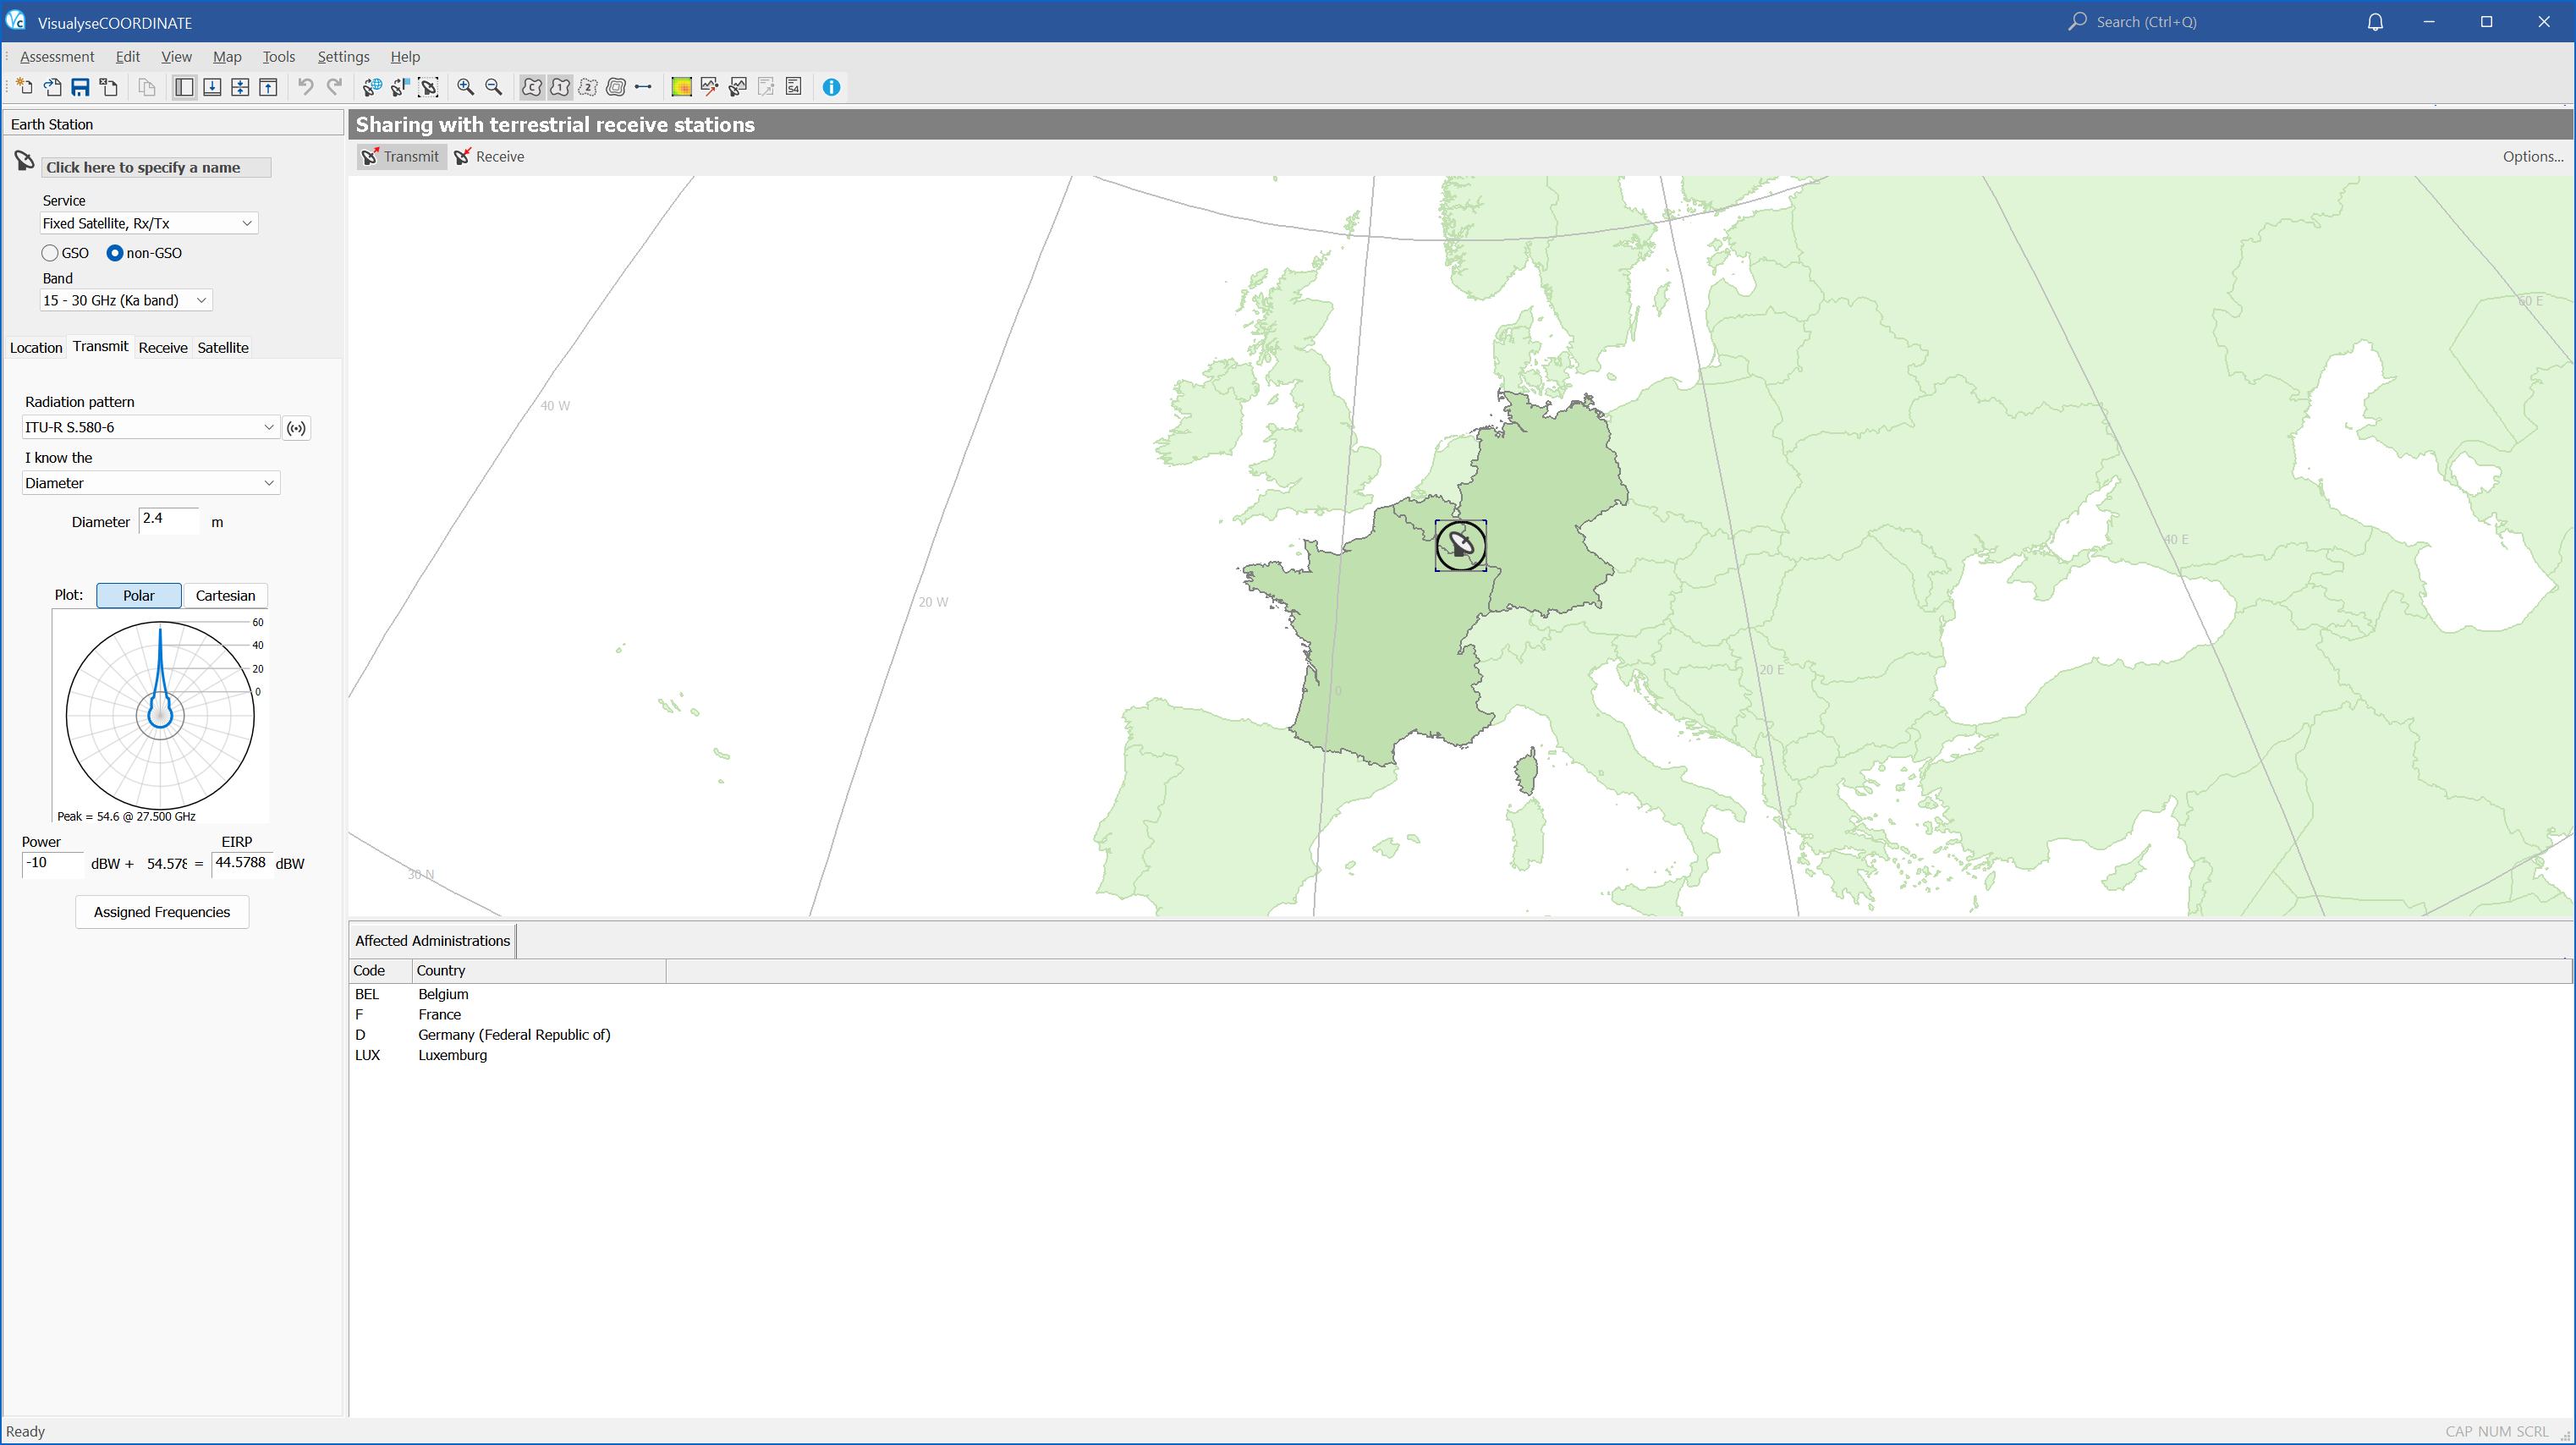Viewport: 2576px width, 1445px height.
Task: Open the Tools menu
Action: [278, 57]
